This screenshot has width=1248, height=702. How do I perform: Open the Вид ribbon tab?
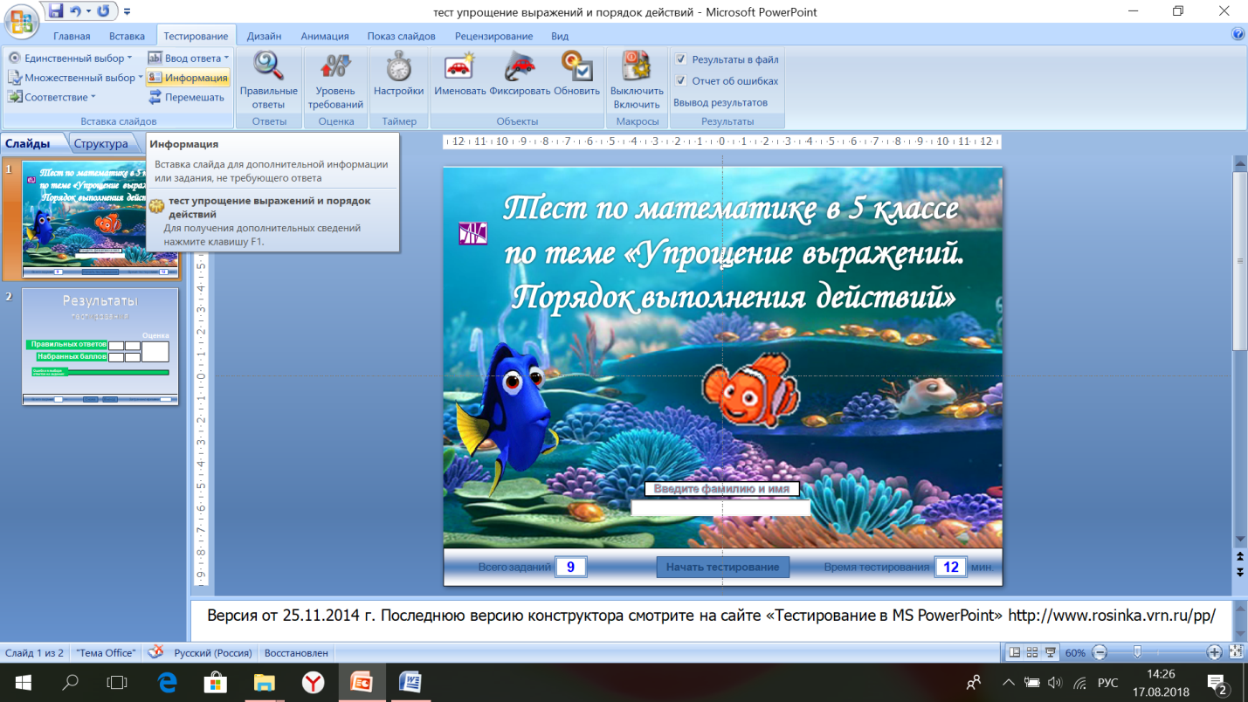point(560,36)
